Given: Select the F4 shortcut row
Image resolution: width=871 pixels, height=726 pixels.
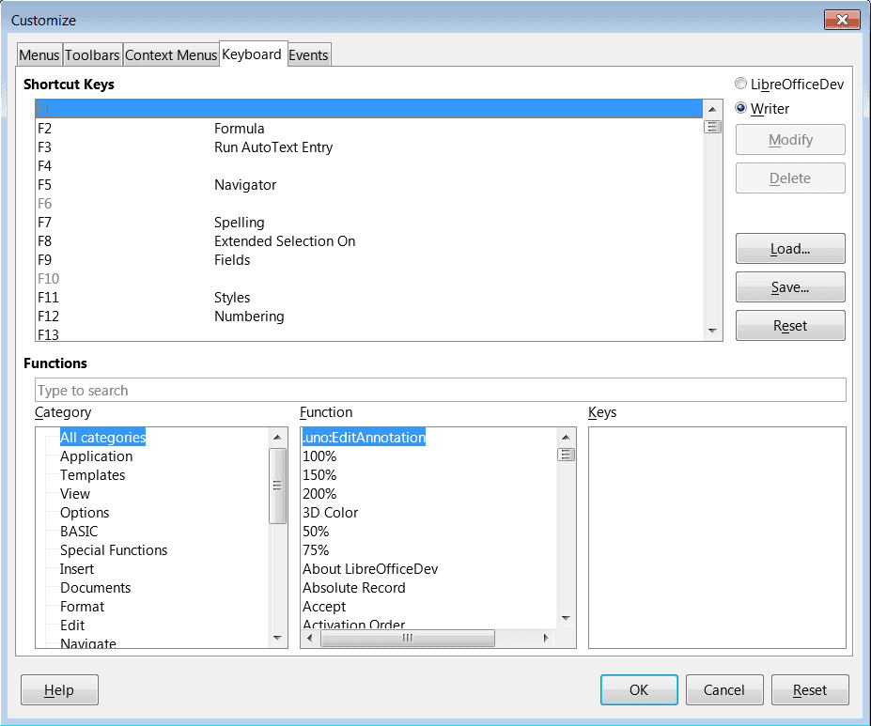Looking at the screenshot, I should 369,166.
